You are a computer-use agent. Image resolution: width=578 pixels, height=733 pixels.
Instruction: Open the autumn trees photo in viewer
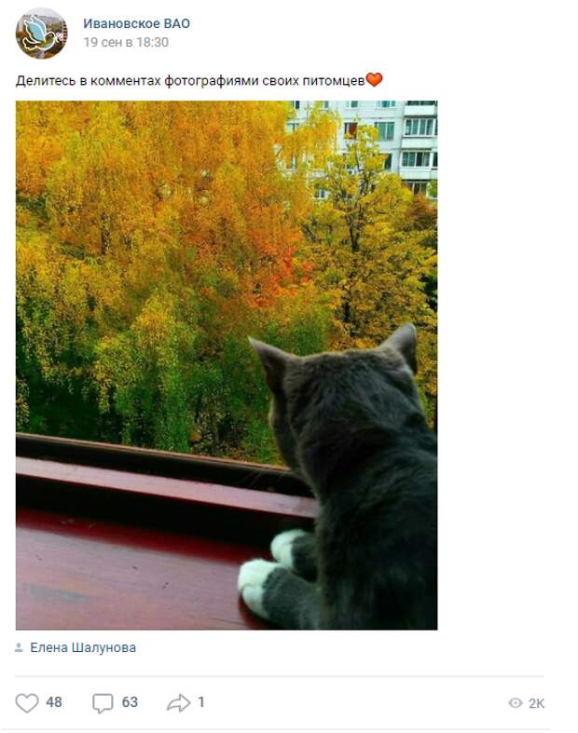click(227, 365)
